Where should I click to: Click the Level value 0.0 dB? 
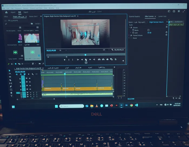tap(149, 33)
